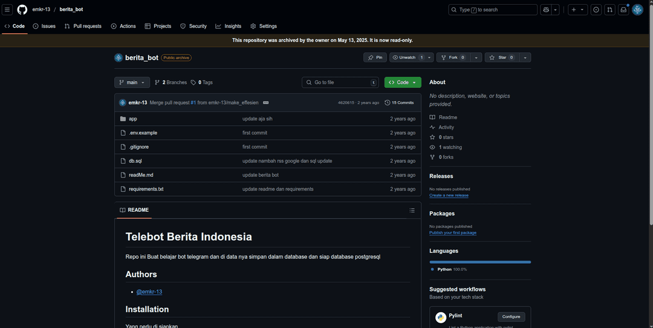Viewport: 653px width, 328px height.
Task: Click the .env.example file icon
Action: coord(123,133)
